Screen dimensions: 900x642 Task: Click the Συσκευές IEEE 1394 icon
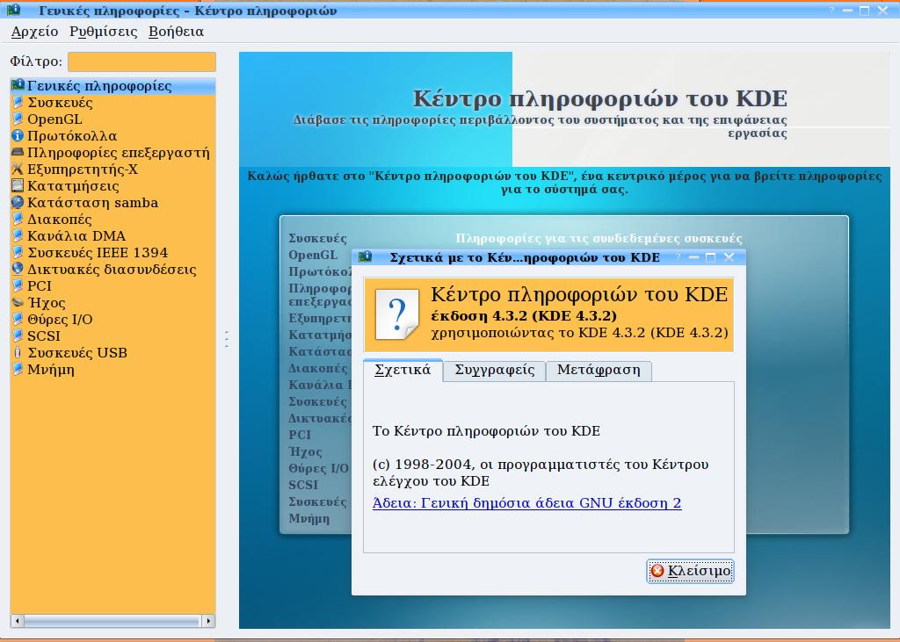18,252
